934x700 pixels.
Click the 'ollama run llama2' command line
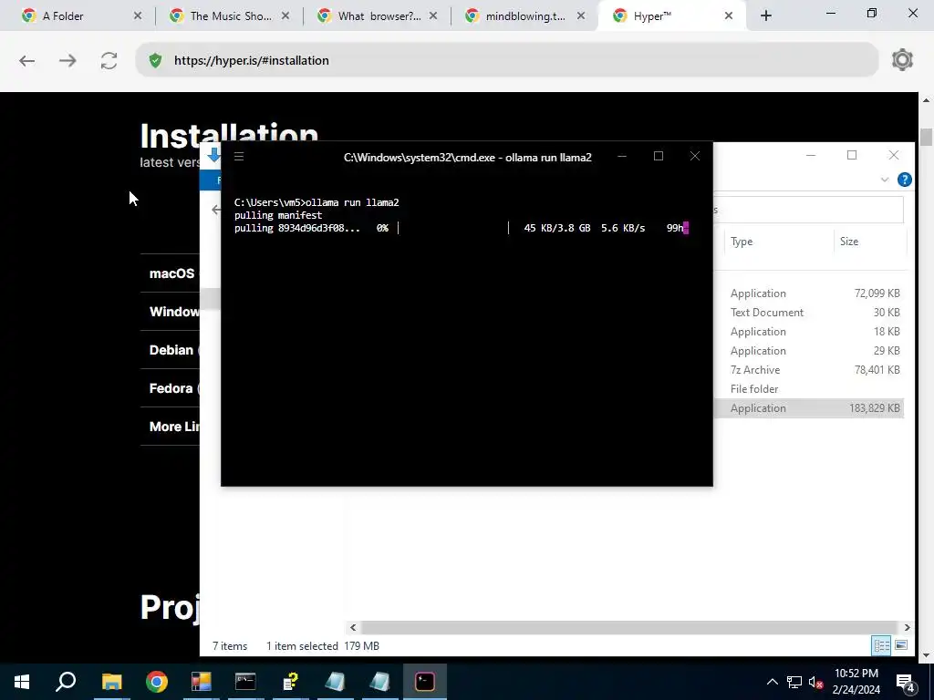pos(317,202)
